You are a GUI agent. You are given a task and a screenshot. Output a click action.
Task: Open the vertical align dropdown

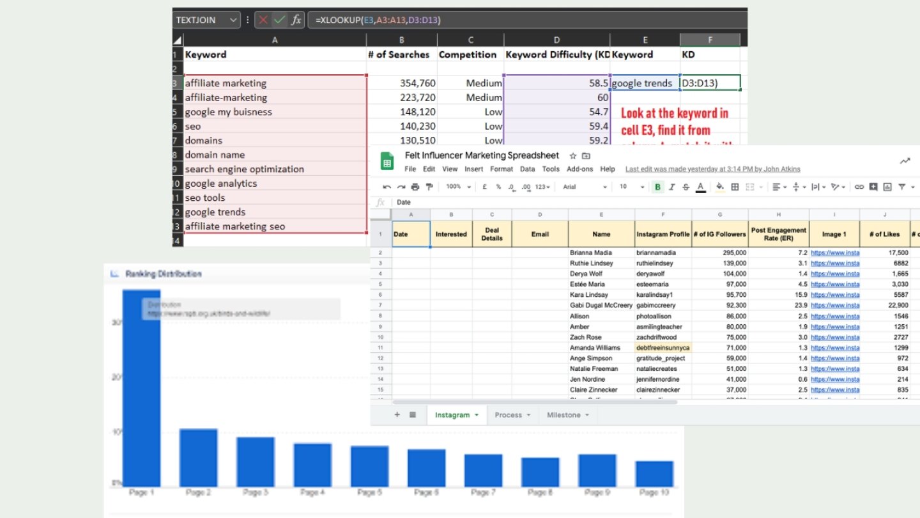pyautogui.click(x=799, y=187)
